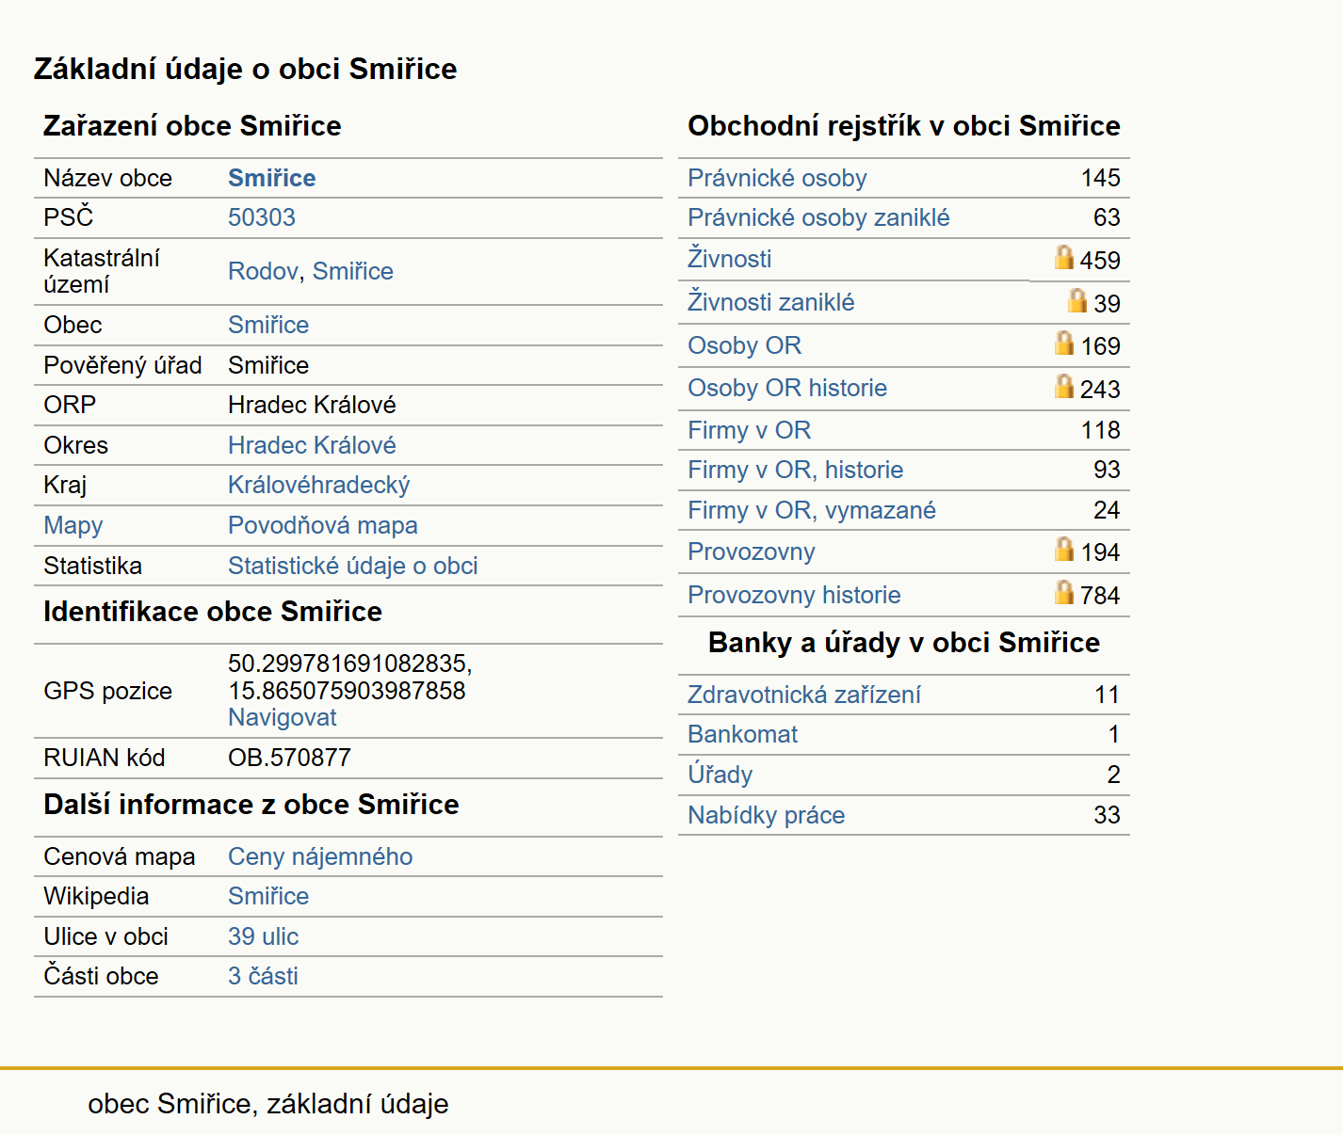Follow the postal code 50303 link

tap(262, 217)
